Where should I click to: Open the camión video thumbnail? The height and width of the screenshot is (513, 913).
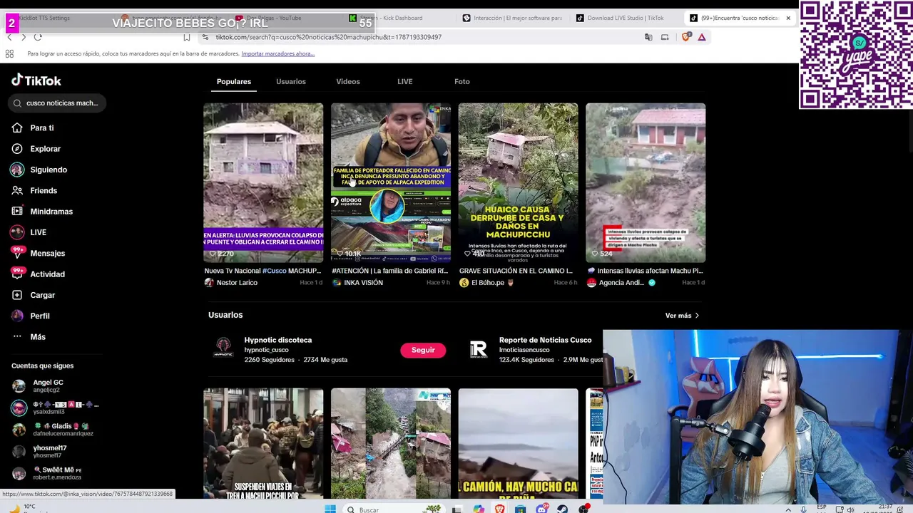pyautogui.click(x=519, y=443)
